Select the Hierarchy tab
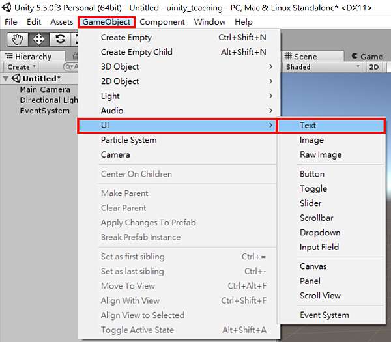Image resolution: width=391 pixels, height=342 pixels. (x=33, y=56)
